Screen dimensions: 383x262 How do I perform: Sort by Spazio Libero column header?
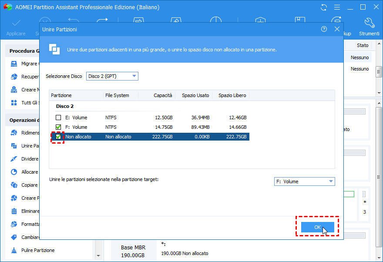point(232,95)
